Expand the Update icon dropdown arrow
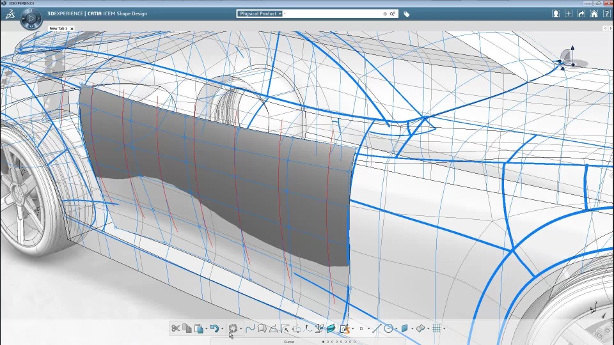The width and height of the screenshot is (614, 345). tap(241, 328)
